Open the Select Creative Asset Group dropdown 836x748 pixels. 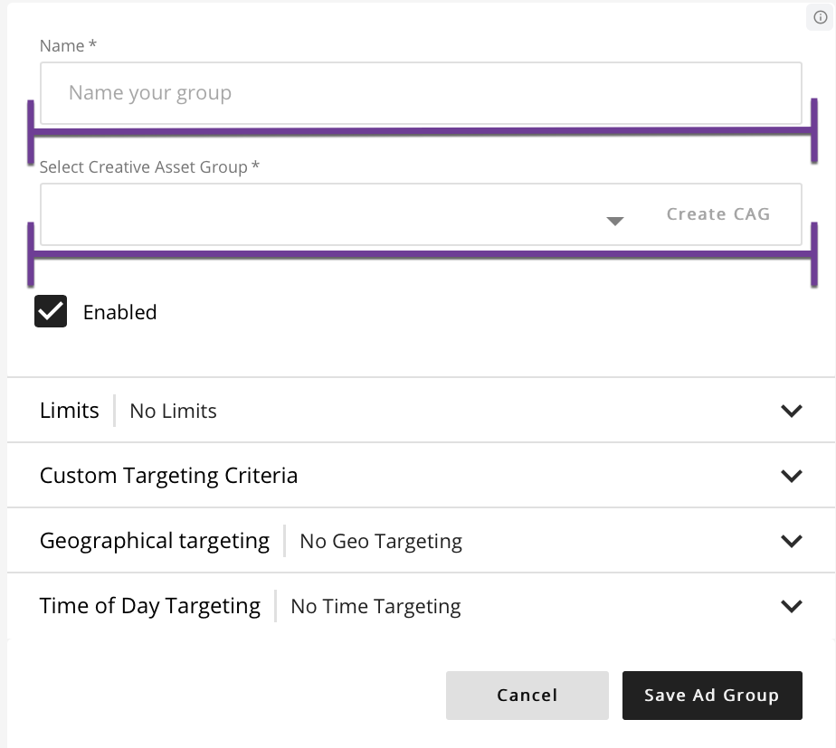(x=614, y=221)
